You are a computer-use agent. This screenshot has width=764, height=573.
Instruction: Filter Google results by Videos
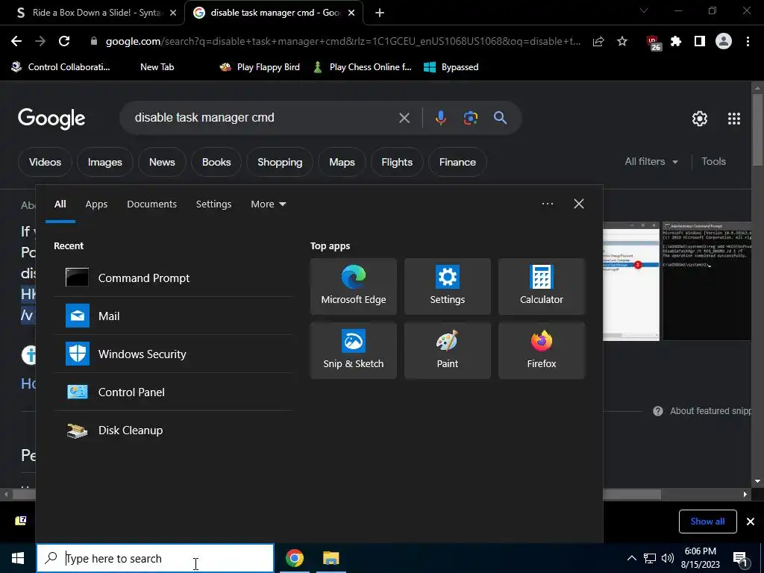[x=45, y=162]
